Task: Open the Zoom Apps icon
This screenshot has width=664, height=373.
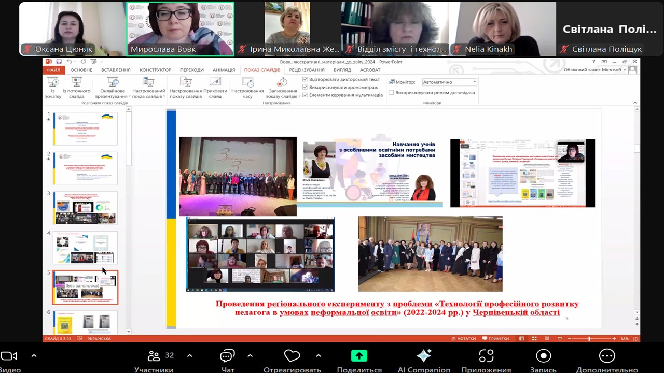Action: (x=486, y=356)
